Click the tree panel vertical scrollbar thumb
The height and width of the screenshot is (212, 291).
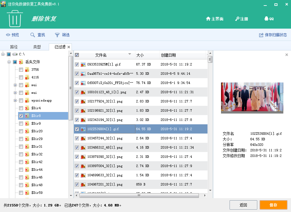(71, 88)
